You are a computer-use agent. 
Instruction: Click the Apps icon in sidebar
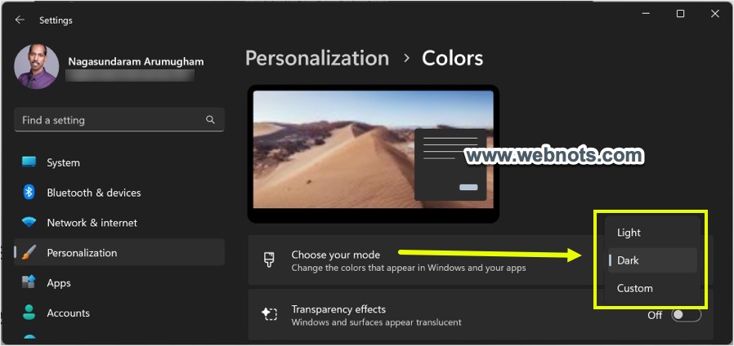[x=29, y=282]
